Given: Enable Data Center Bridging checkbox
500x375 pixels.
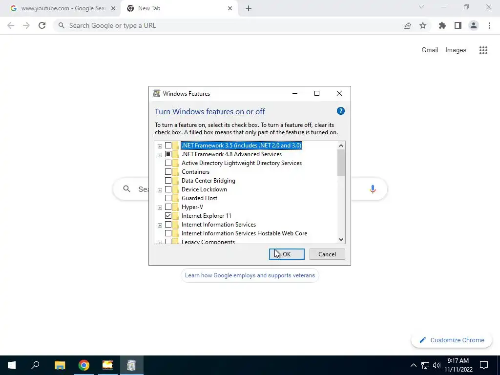Looking at the screenshot, I should pos(168,181).
